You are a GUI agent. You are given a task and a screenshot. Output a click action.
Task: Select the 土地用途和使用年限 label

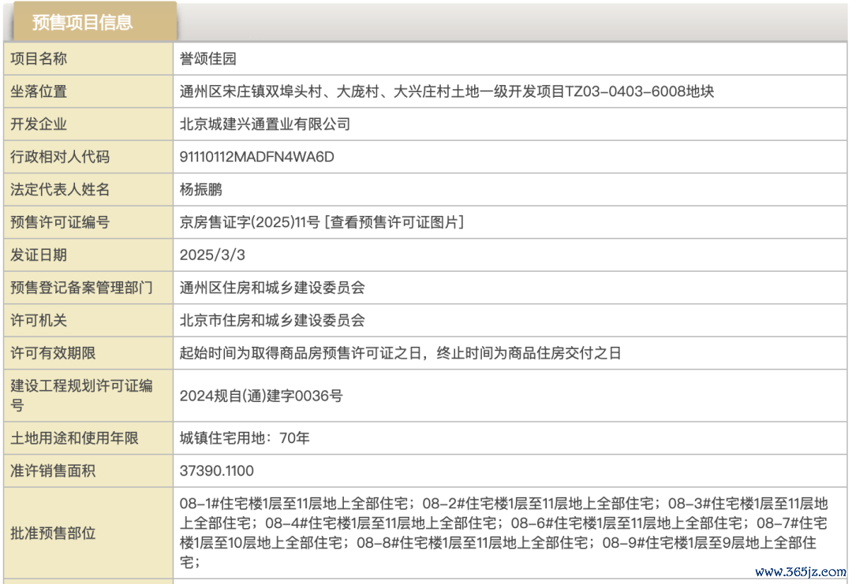pyautogui.click(x=74, y=438)
